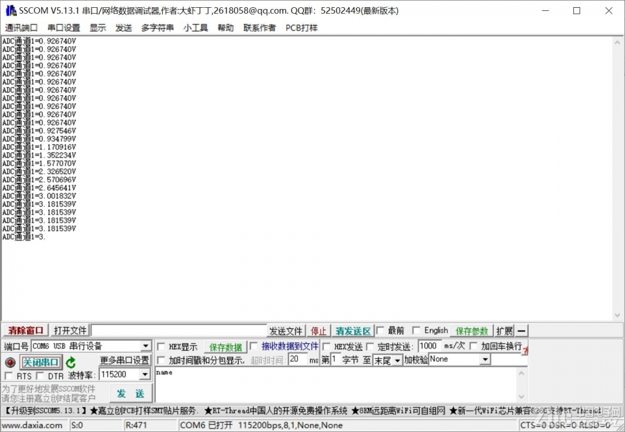Open the 发送 menu
Viewport: 625px width, 432px height.
[124, 28]
